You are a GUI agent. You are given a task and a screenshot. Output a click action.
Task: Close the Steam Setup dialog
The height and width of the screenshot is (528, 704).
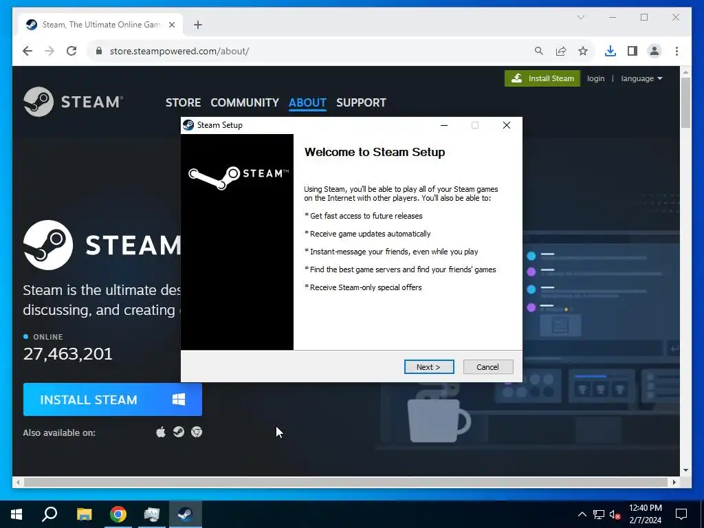[x=507, y=125]
